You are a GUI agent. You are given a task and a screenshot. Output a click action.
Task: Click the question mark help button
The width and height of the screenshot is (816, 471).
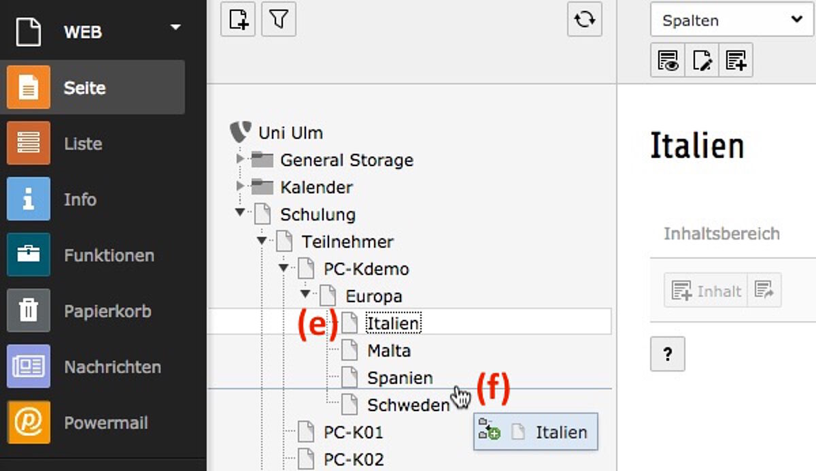[668, 354]
